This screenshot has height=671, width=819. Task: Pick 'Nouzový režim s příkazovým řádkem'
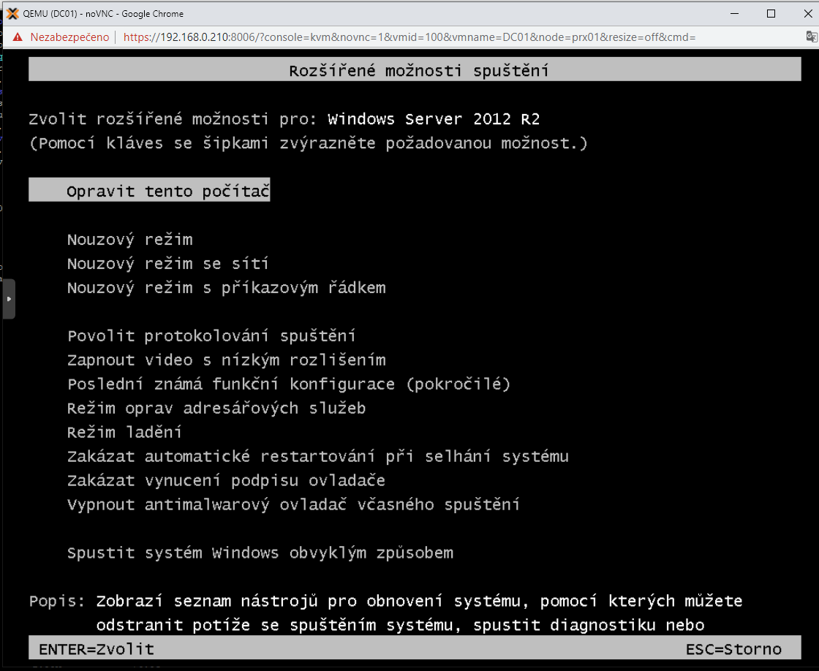(x=226, y=288)
